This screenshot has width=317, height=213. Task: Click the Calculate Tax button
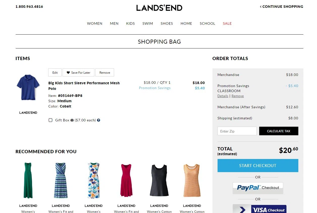click(279, 131)
